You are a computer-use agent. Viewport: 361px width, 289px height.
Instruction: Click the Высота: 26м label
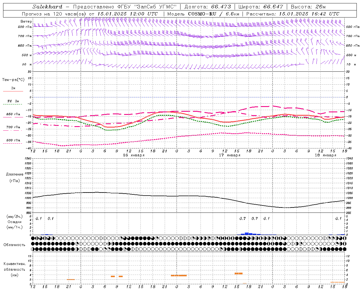point(308,7)
